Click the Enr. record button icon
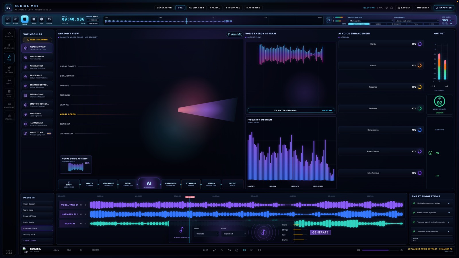Viewport: 459px width, 258px height. pos(42,19)
